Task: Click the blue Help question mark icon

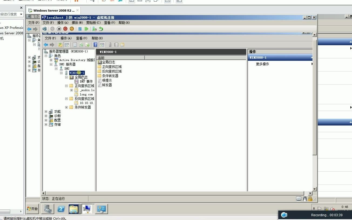Action: point(95,45)
